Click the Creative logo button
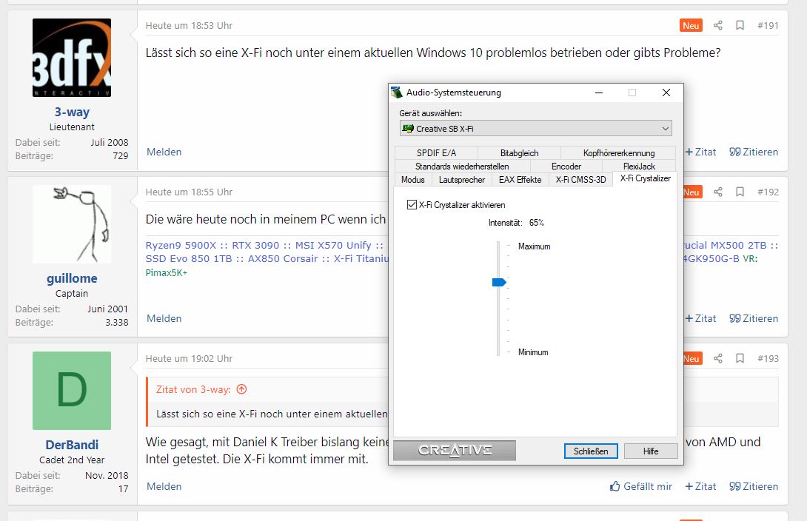This screenshot has width=807, height=521. coord(455,451)
